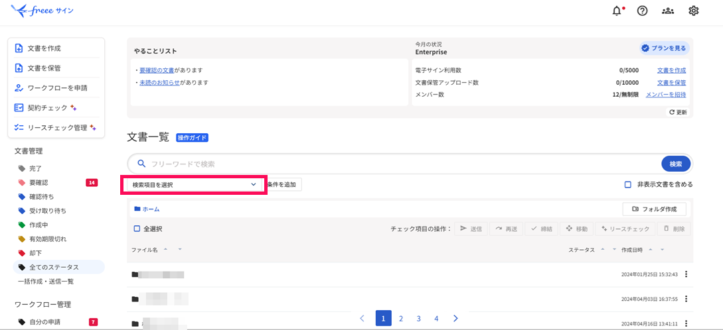723x330 pixels.
Task: Click the ホーム folder breadcrumb
Action: (147, 209)
